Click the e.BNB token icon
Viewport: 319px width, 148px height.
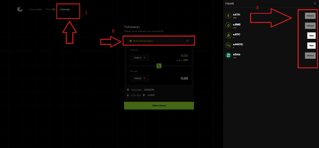pyautogui.click(x=228, y=25)
